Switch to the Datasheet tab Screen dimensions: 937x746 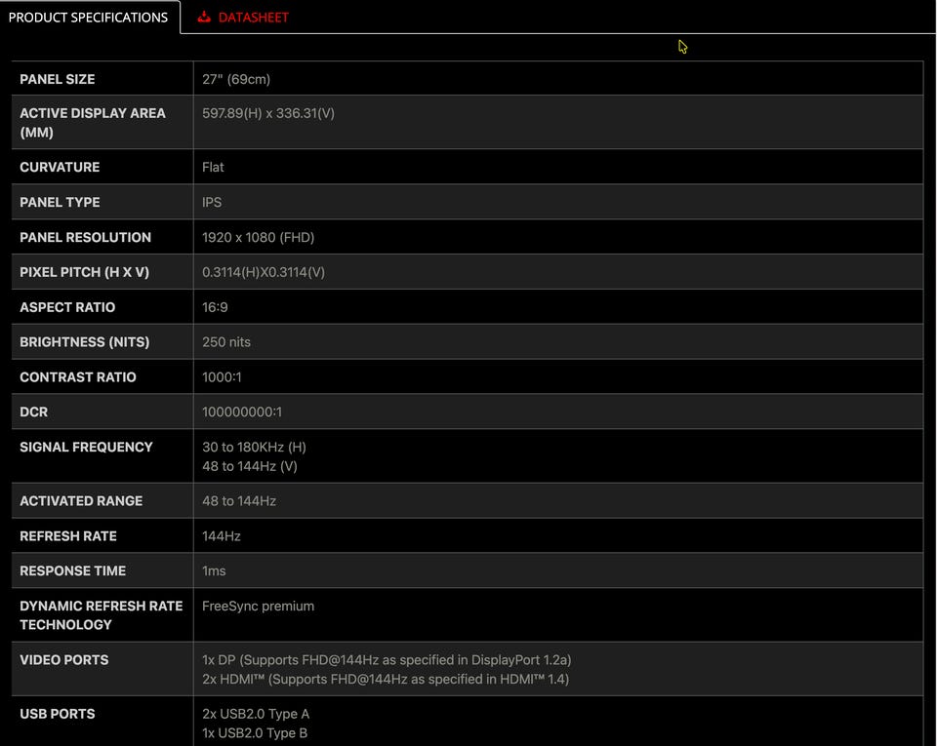243,18
